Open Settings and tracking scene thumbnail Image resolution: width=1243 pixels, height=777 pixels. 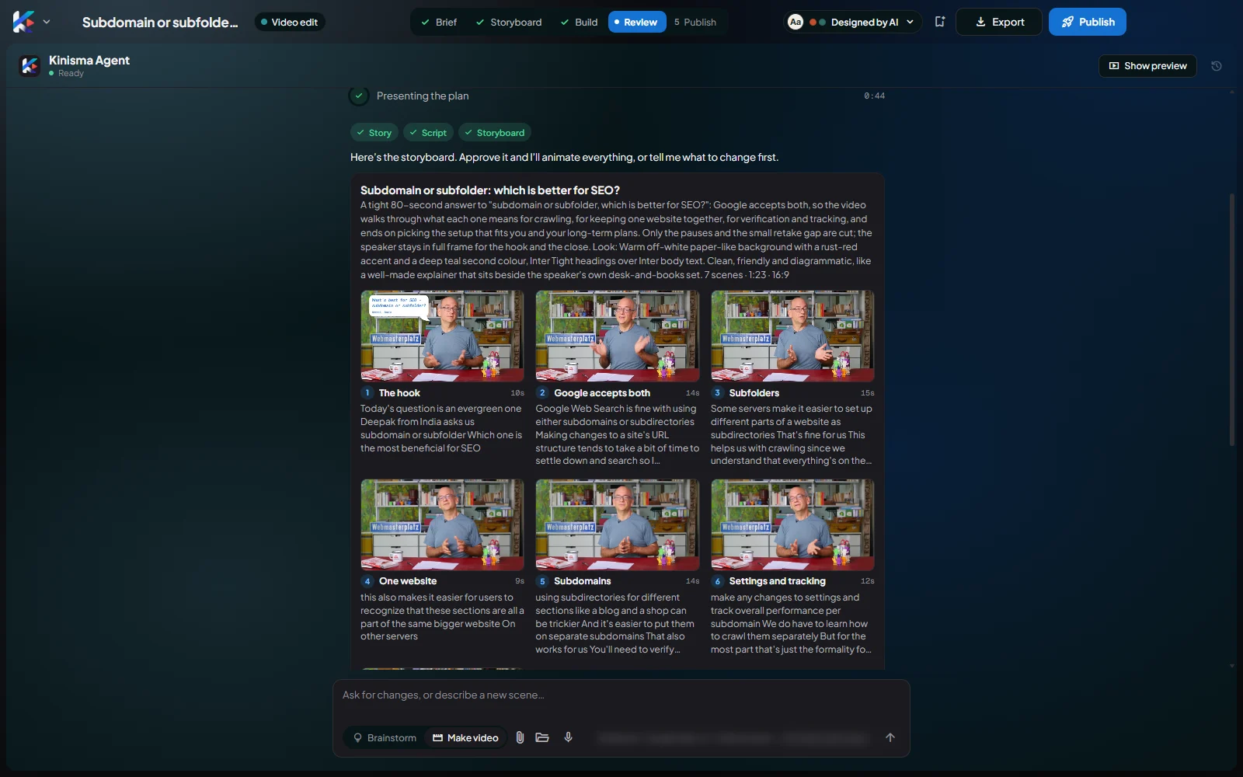click(x=792, y=524)
